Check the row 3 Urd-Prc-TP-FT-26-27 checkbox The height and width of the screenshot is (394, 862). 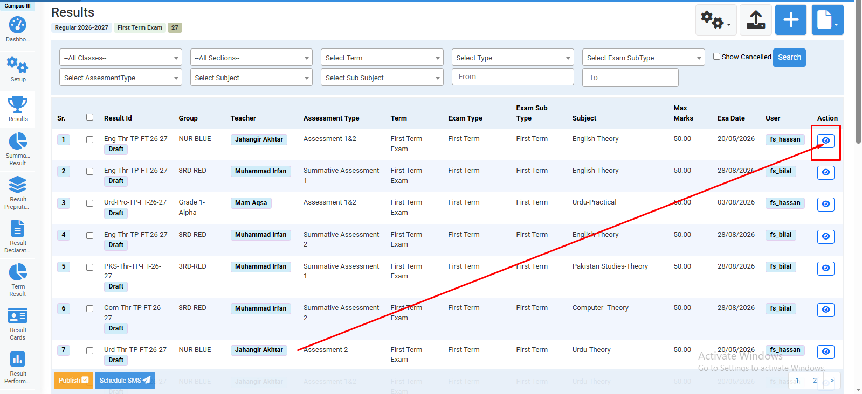pyautogui.click(x=90, y=203)
